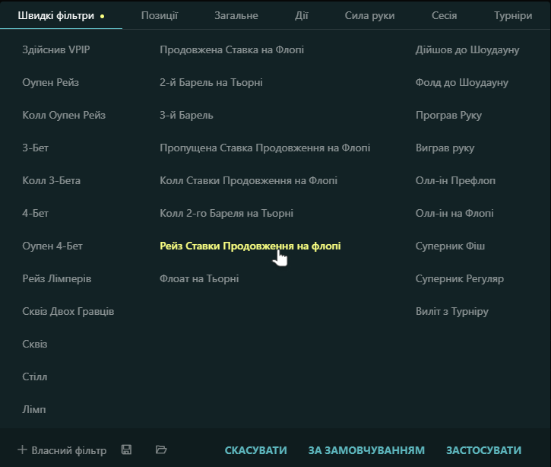Open the Загальне tab
This screenshot has height=467, width=551.
(236, 16)
